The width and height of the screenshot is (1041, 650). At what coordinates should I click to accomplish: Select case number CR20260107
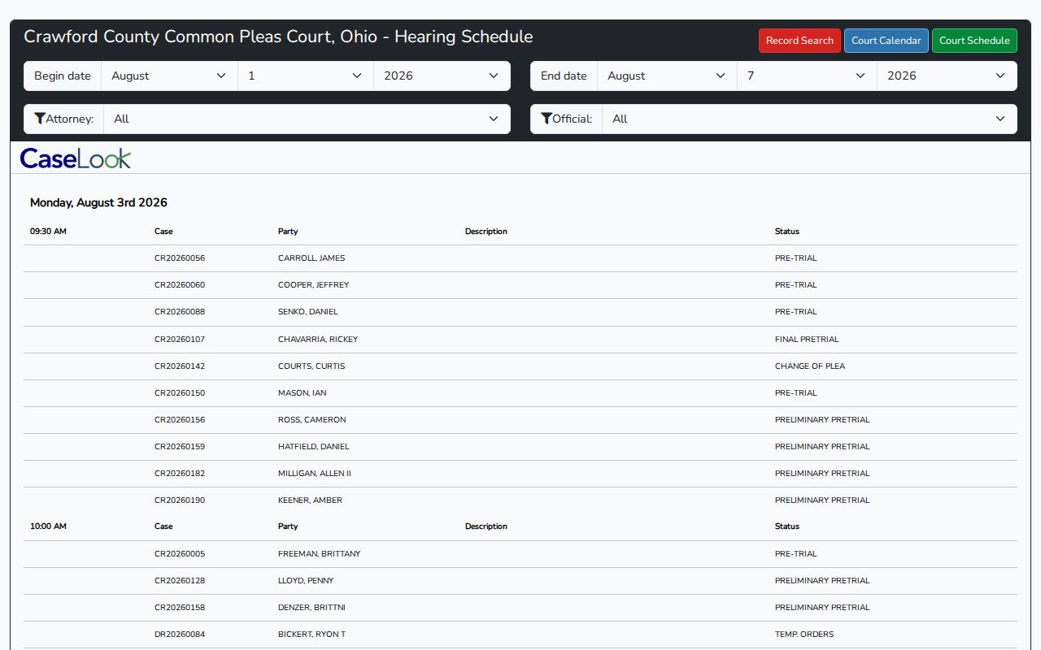pos(180,340)
